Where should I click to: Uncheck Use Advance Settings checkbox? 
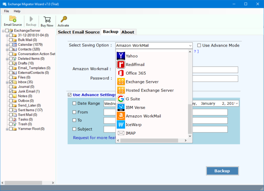(x=69, y=95)
